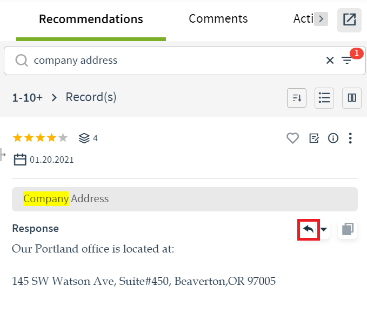Switch to column split view

click(x=352, y=98)
